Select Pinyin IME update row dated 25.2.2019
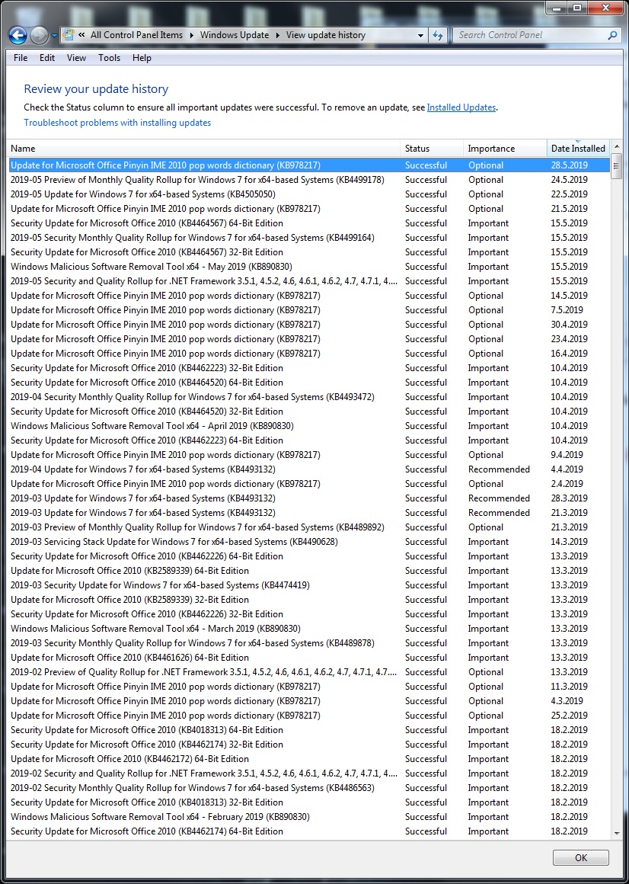This screenshot has width=629, height=884. (308, 716)
